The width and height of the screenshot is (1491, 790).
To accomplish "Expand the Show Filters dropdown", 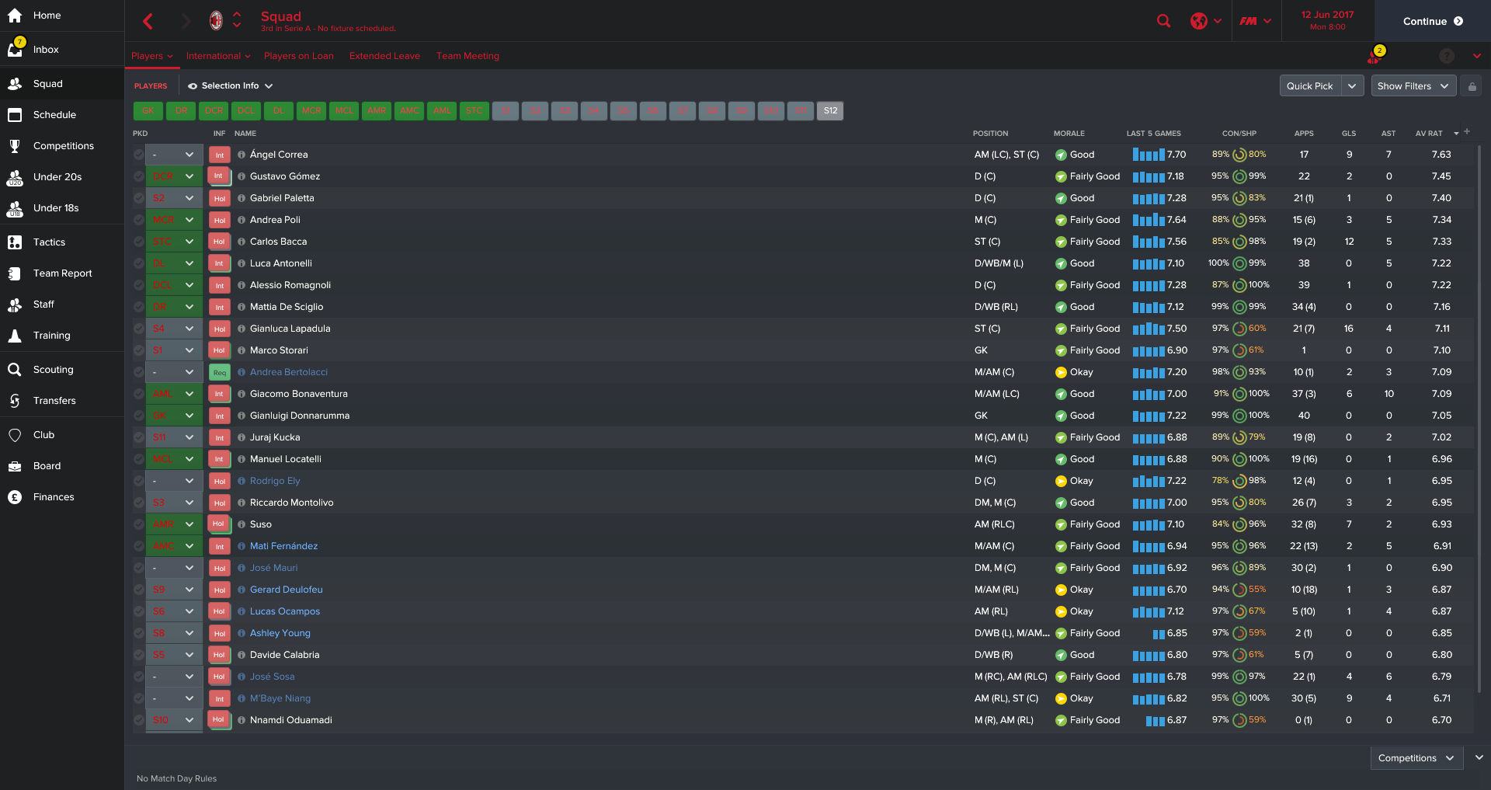I will pyautogui.click(x=1413, y=86).
